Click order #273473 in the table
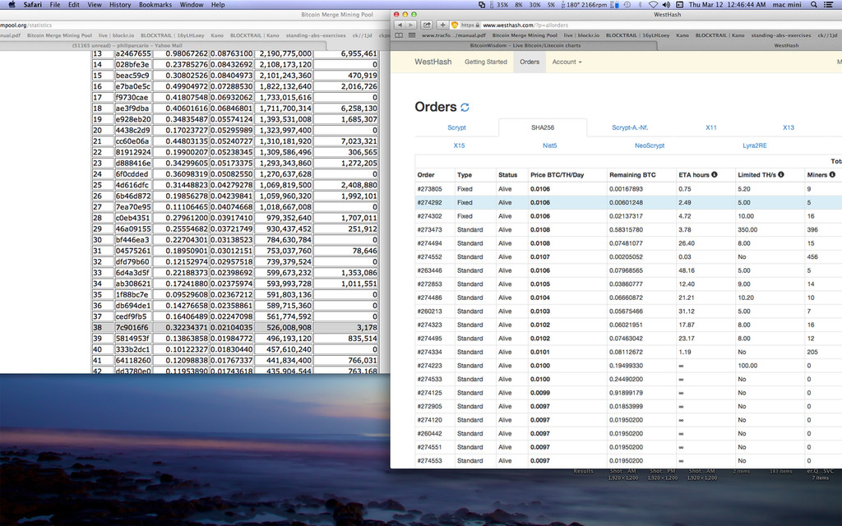The height and width of the screenshot is (526, 842). (x=628, y=230)
